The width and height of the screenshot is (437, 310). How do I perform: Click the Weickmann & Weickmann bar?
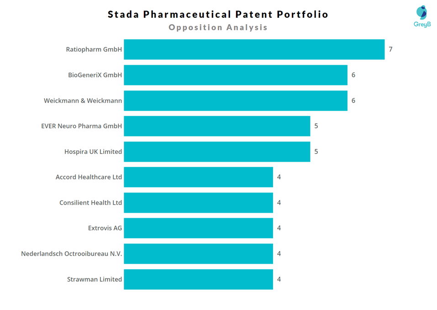(235, 100)
